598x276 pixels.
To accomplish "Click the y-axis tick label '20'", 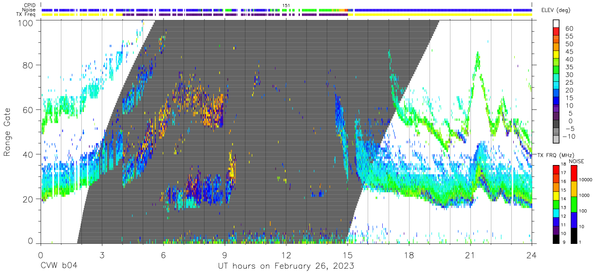I will [x=28, y=199].
